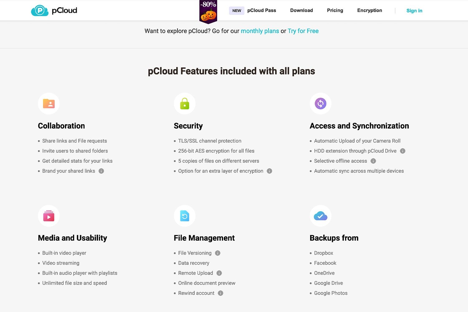The image size is (468, 312).
Task: Follow the monthly plans link
Action: coord(260,31)
